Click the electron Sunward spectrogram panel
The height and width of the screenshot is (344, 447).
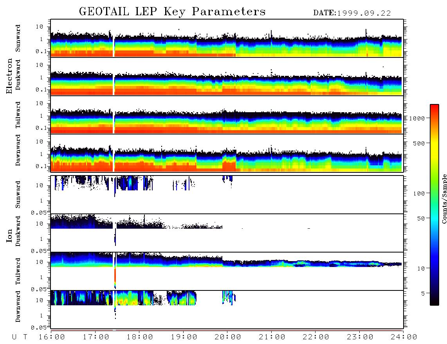point(227,38)
